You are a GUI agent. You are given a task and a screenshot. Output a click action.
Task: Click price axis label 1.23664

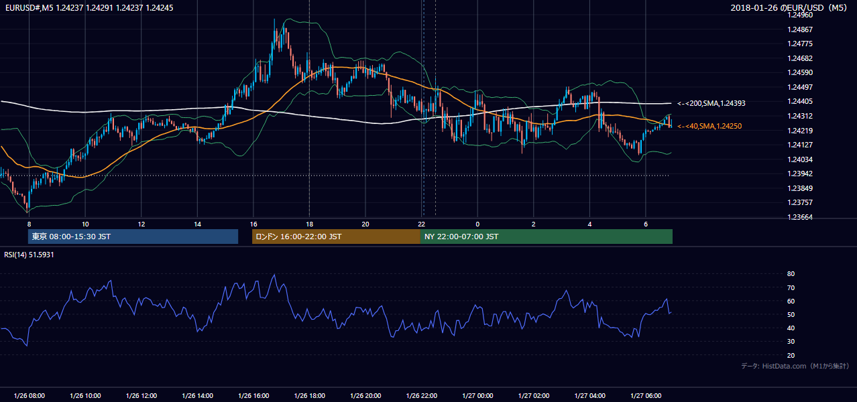pyautogui.click(x=799, y=217)
